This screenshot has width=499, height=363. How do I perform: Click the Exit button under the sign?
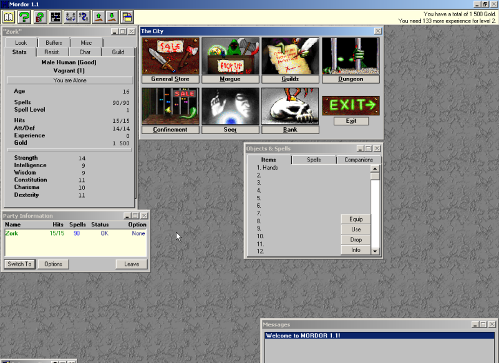(351, 121)
